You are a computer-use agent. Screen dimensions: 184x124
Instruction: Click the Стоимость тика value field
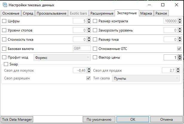coord(80,39)
